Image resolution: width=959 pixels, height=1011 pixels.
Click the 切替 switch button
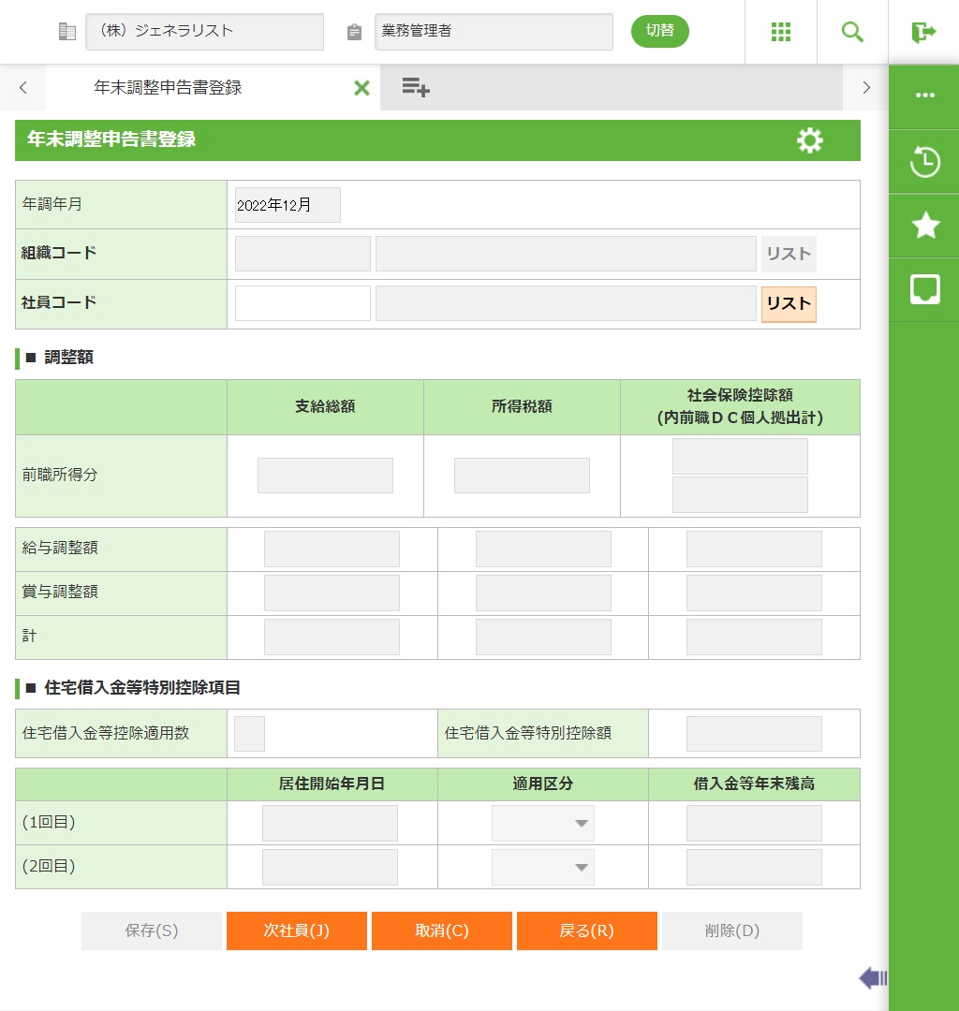(659, 31)
